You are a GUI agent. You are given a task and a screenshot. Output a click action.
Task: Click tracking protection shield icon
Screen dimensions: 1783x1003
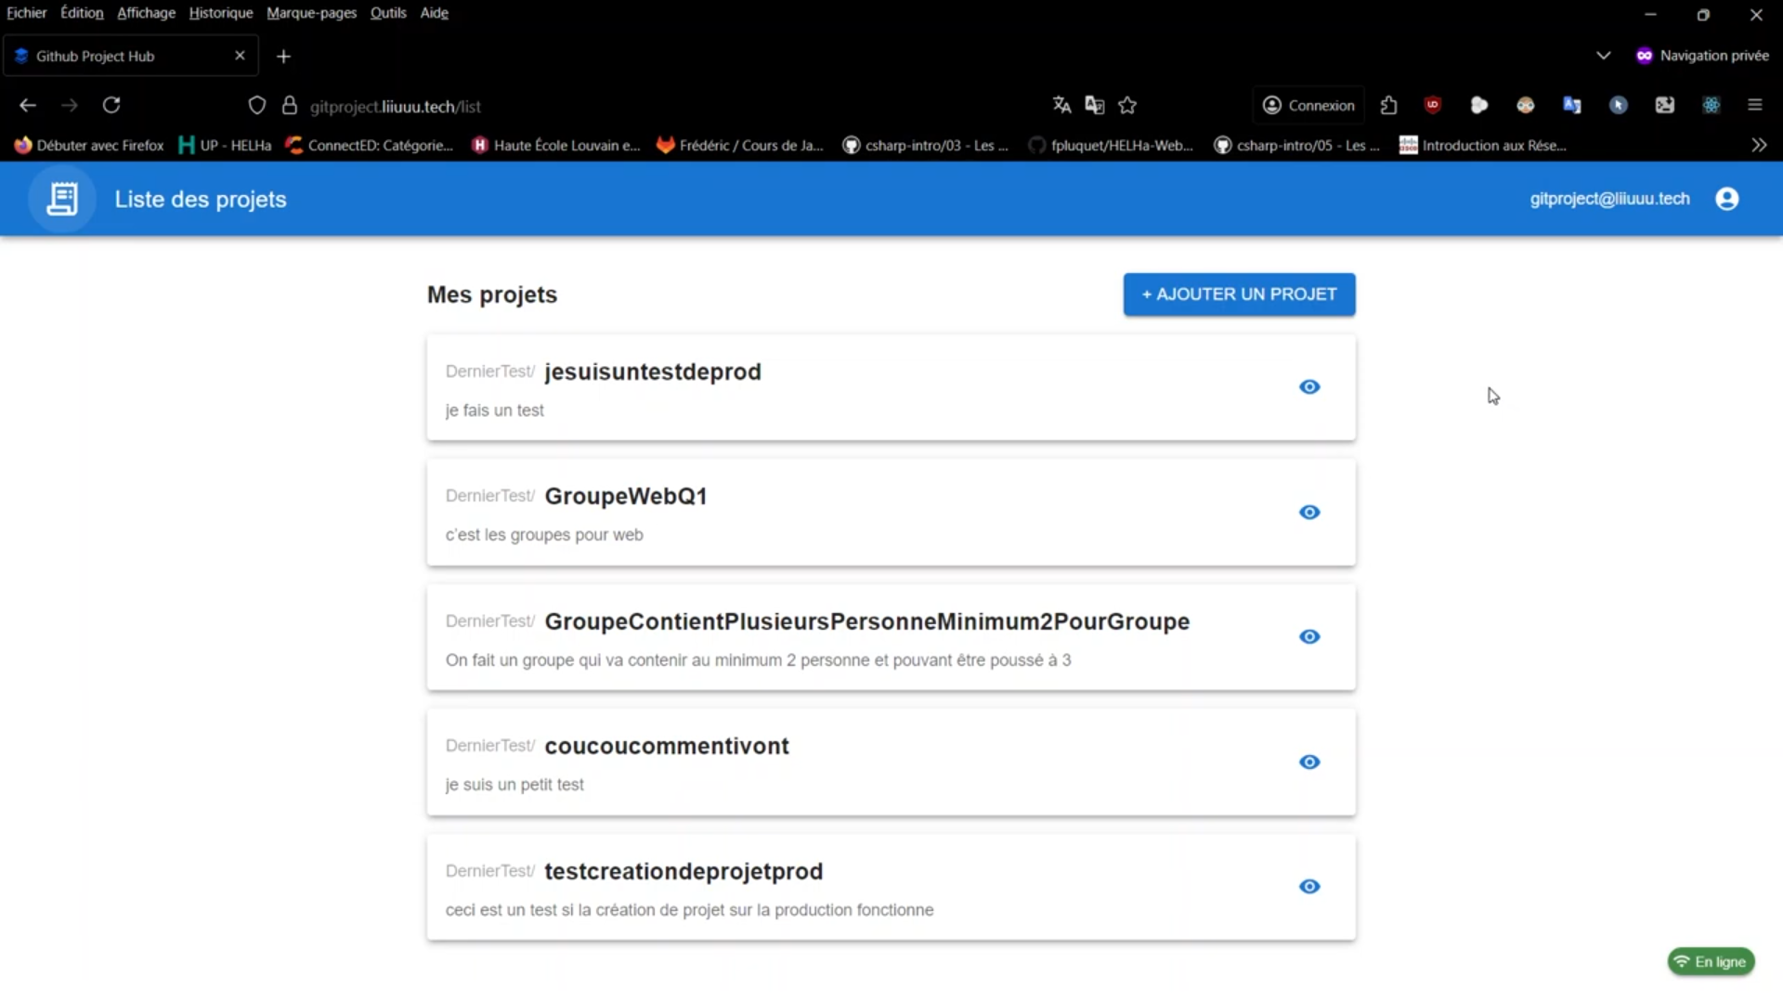[257, 106]
